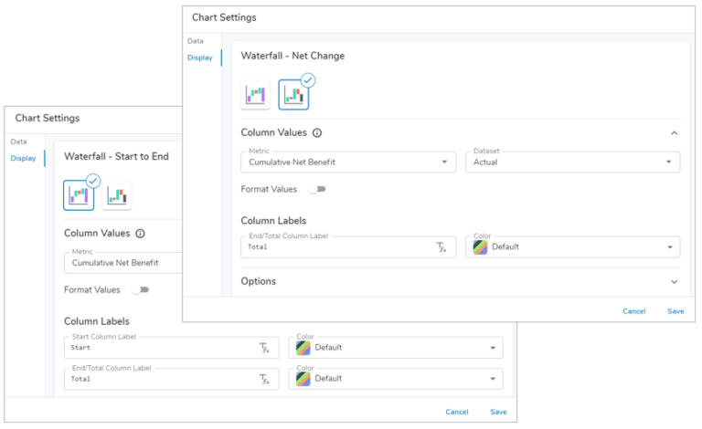Collapse Column Values section chevron
The image size is (702, 429).
coord(675,133)
